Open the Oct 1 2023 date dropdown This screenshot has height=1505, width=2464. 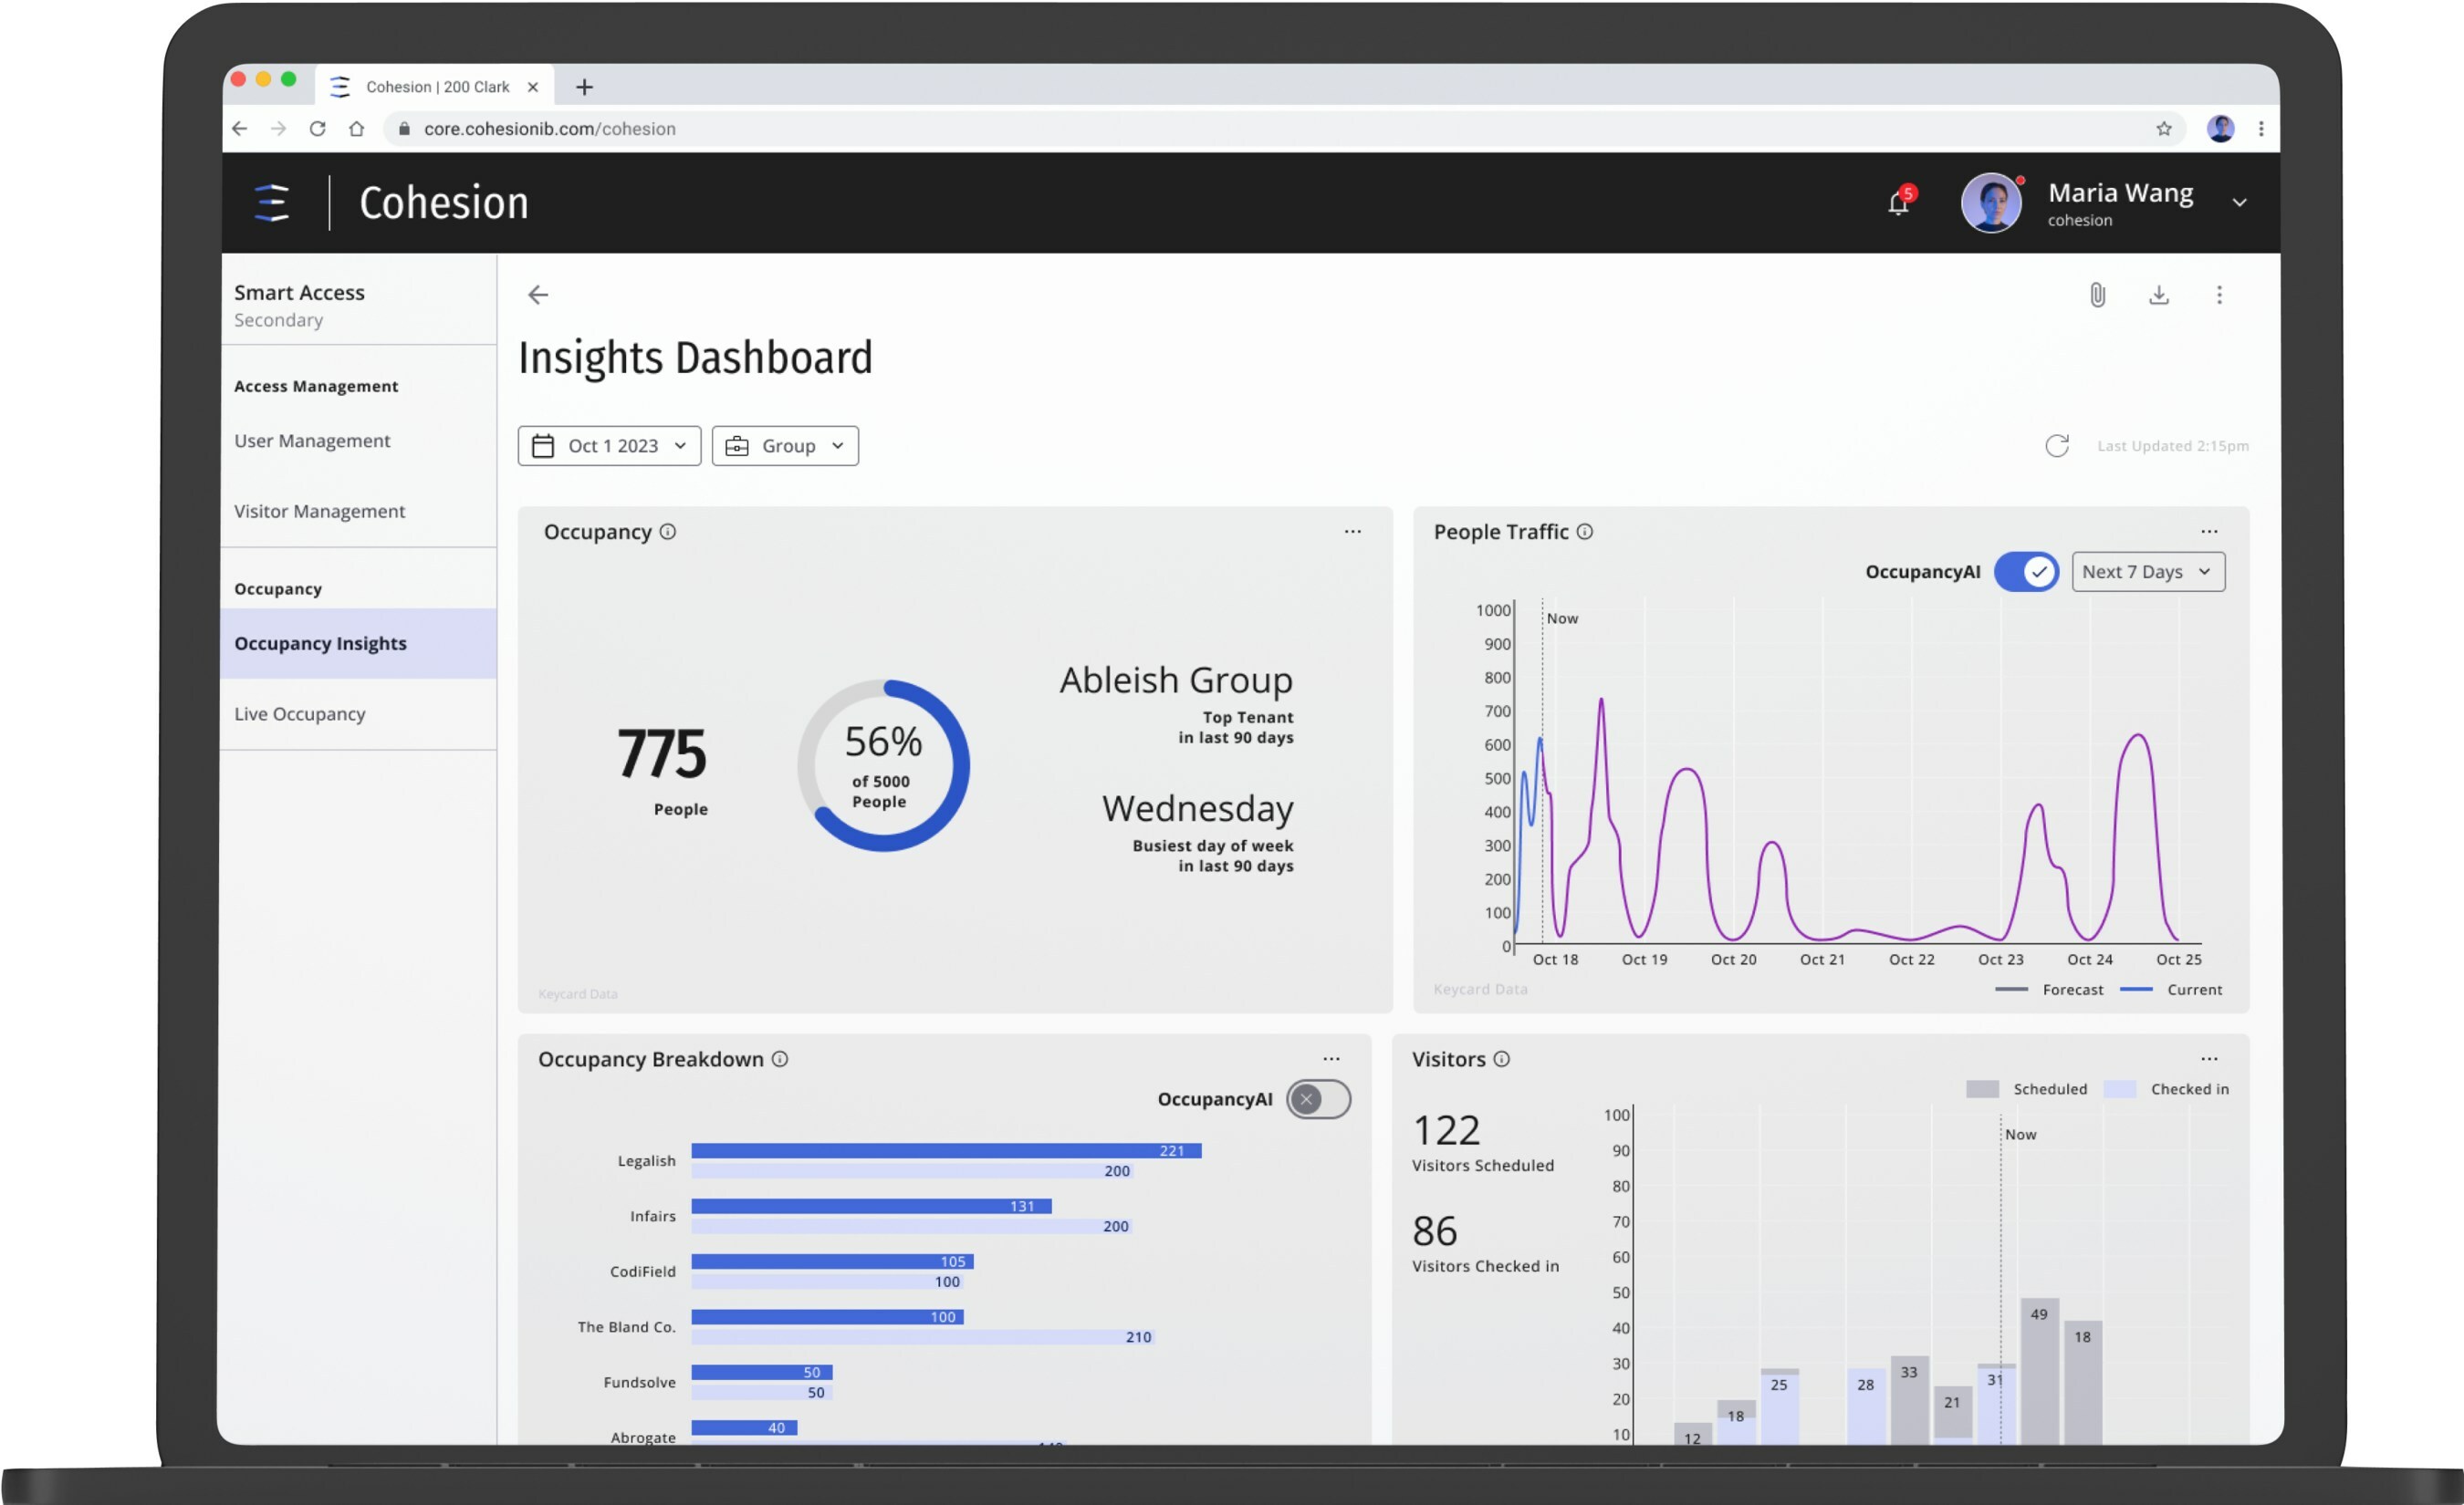click(x=609, y=446)
